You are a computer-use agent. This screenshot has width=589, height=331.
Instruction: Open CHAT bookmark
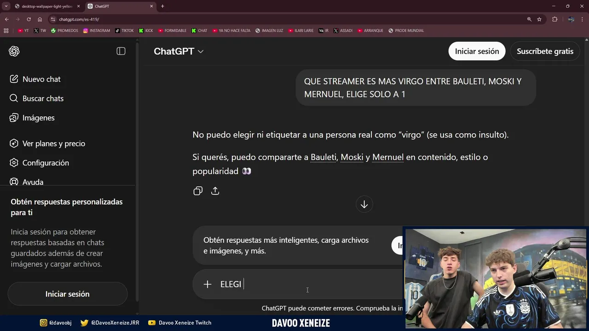pos(199,31)
